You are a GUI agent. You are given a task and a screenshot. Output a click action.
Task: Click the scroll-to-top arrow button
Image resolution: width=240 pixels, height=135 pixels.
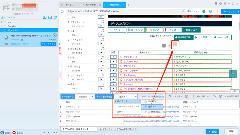(233, 74)
